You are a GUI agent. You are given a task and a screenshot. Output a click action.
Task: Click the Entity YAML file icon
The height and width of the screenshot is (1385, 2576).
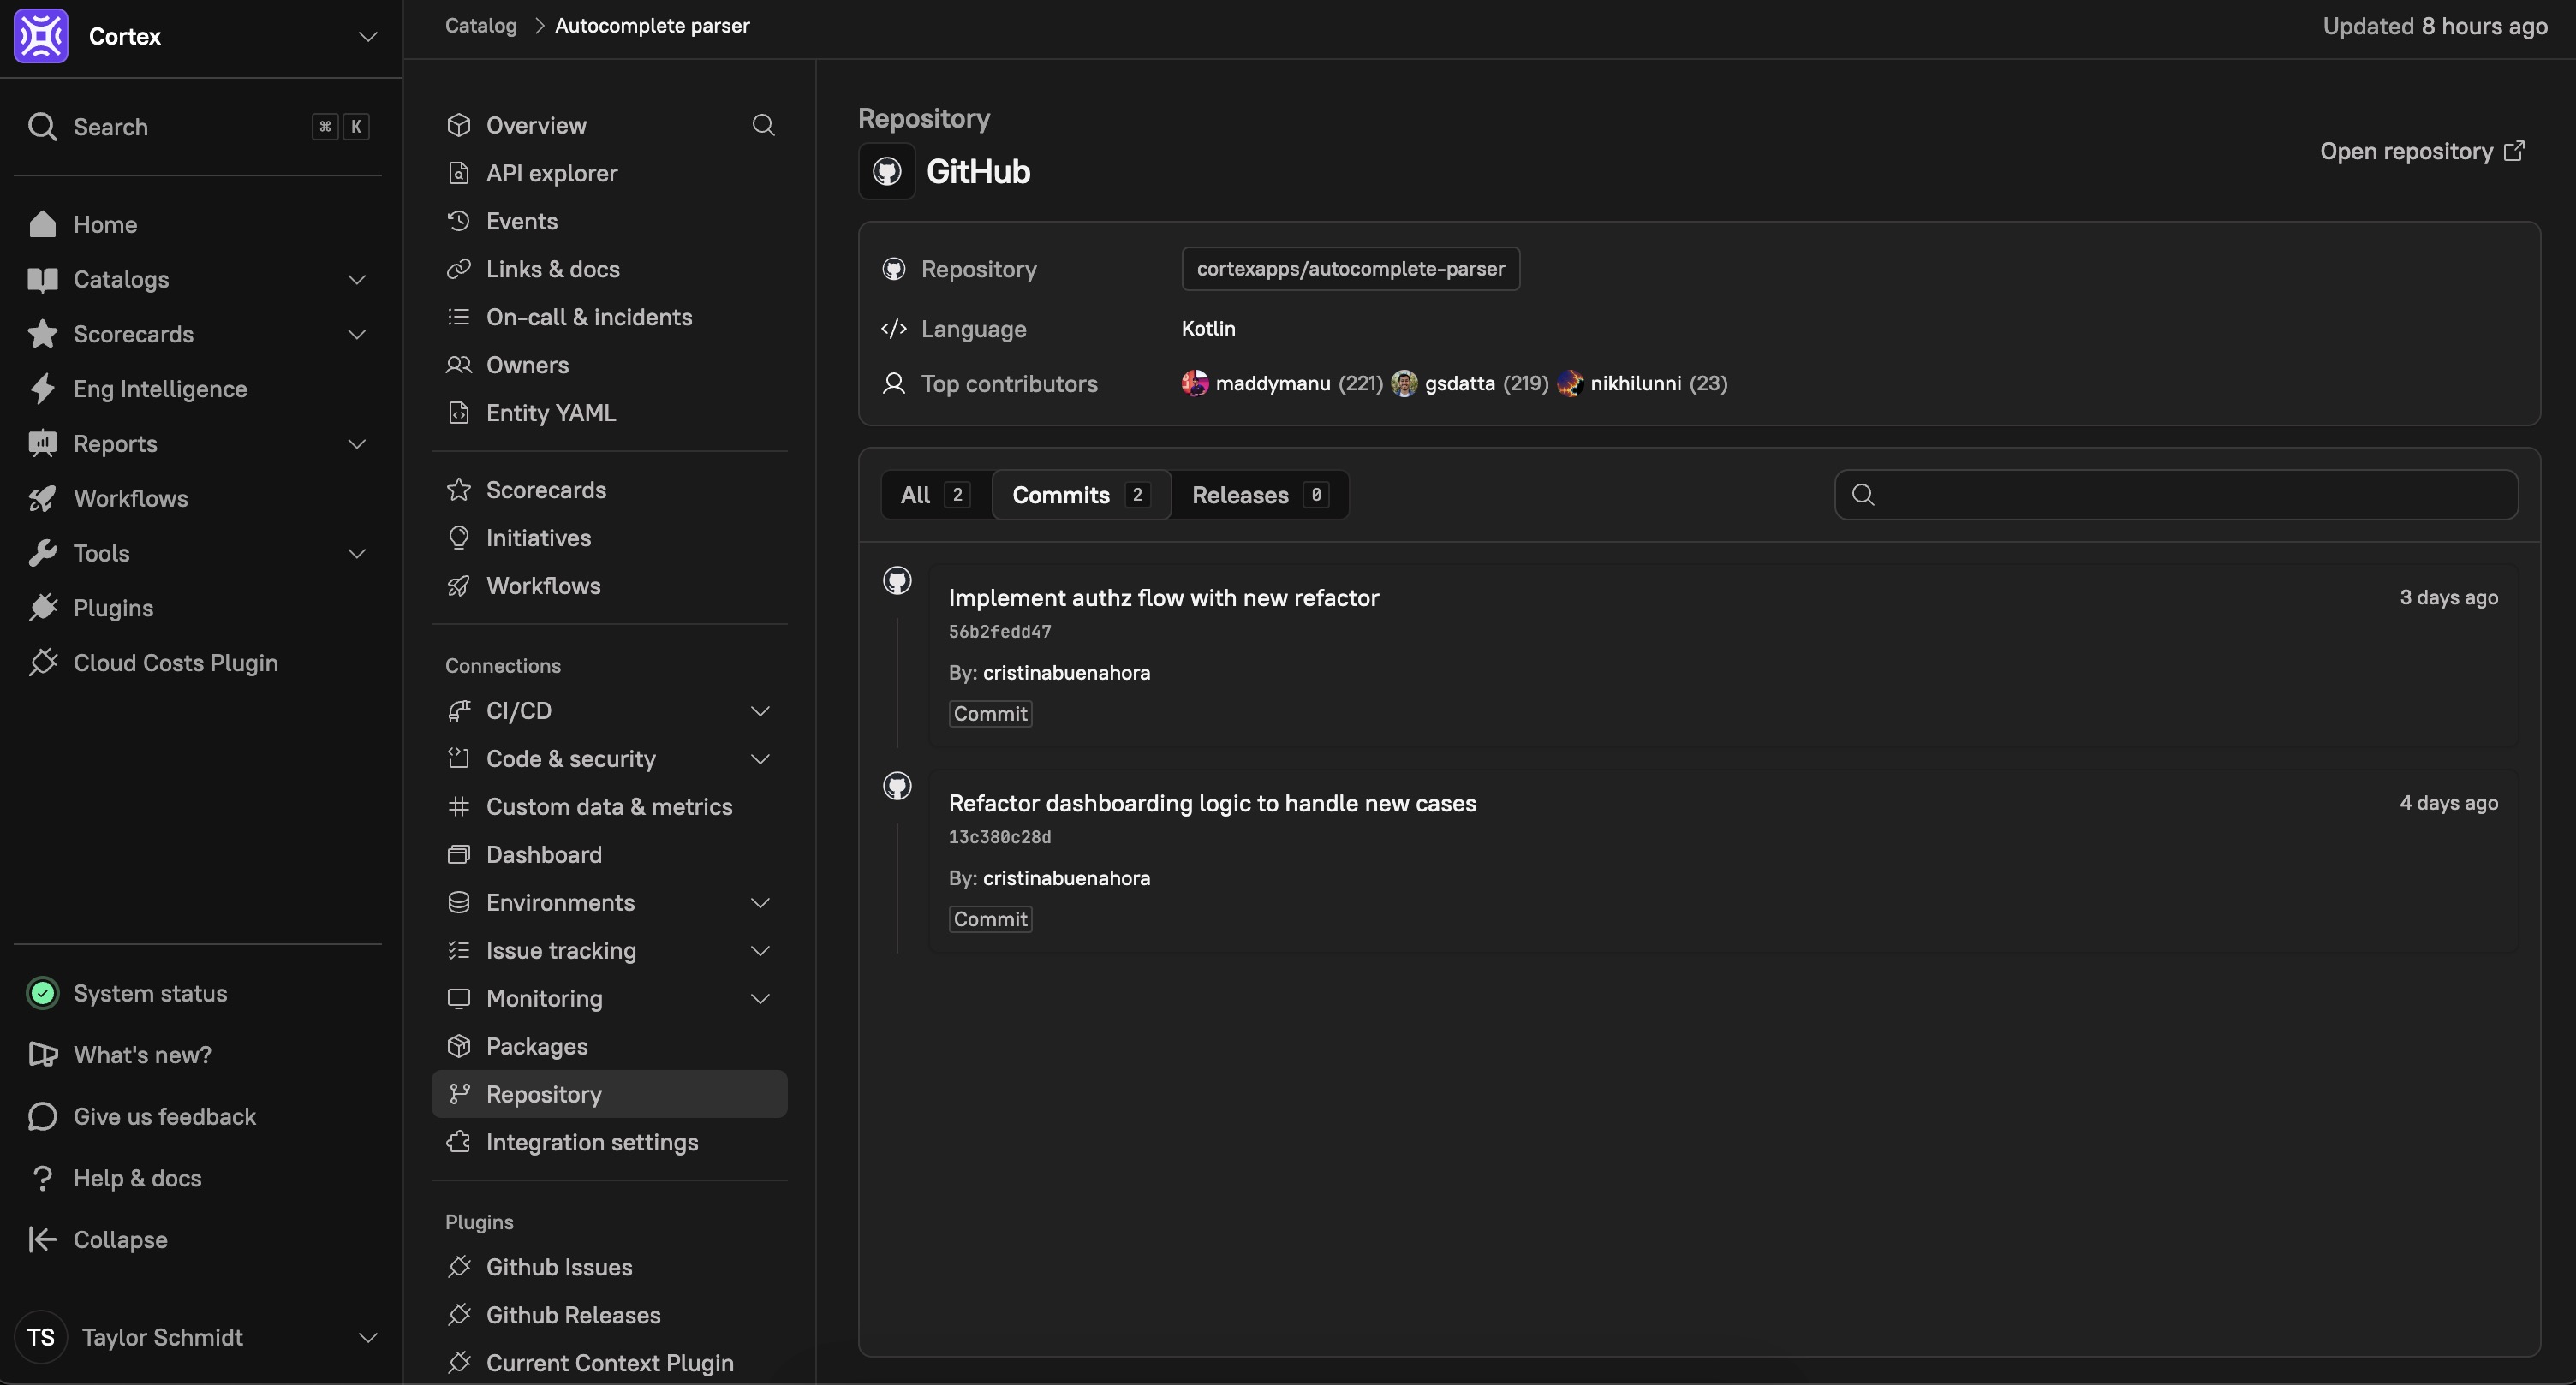point(459,413)
